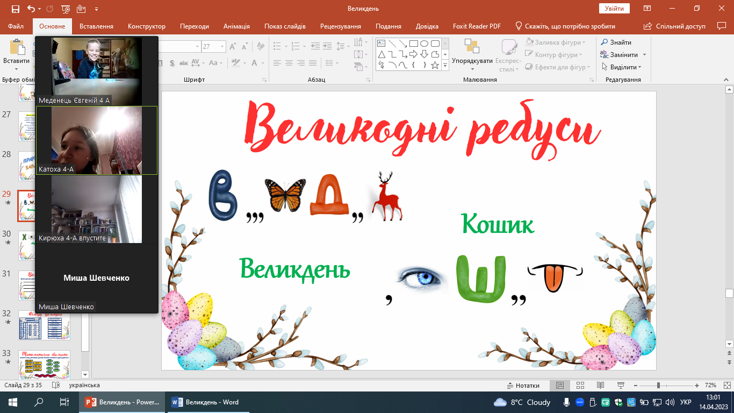Toggle text shadow (S) formatting
734x413 pixels.
click(172, 63)
